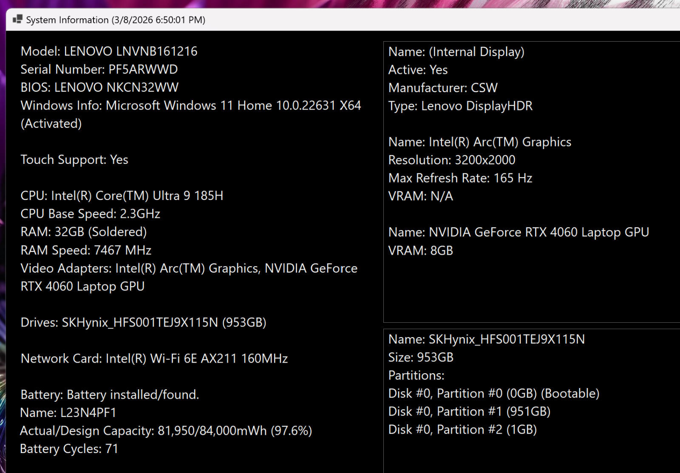Click the Actual/Design Capacity line
The height and width of the screenshot is (473, 680).
(166, 431)
